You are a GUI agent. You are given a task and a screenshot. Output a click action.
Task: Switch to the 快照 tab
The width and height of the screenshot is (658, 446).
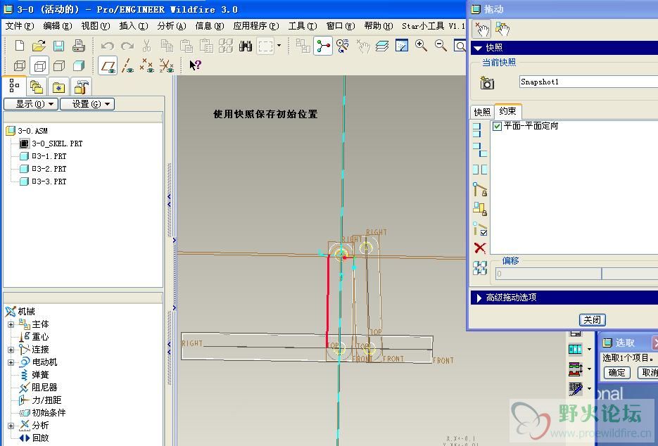point(482,112)
